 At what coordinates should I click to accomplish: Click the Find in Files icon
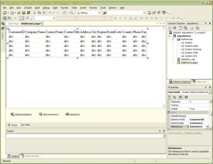(x=105, y=13)
